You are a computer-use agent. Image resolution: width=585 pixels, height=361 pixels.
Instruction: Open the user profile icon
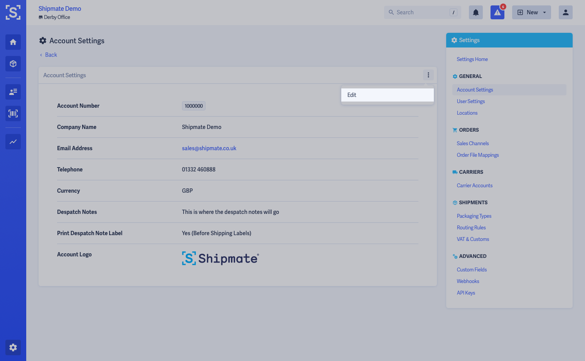(x=566, y=12)
